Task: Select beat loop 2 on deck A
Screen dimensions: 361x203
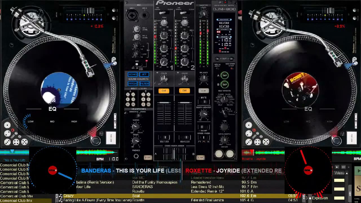Action: tap(133, 95)
